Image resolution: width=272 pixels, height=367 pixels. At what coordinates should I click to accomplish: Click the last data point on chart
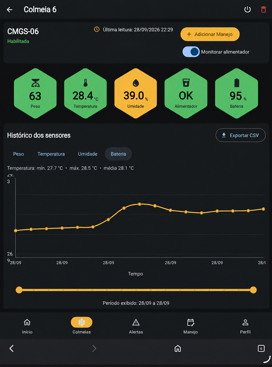click(263, 209)
